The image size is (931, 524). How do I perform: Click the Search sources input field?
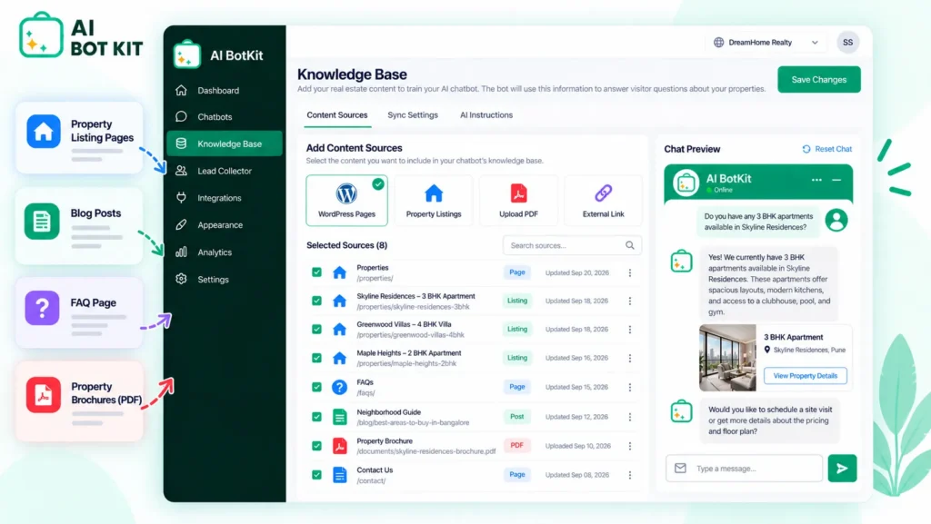coord(572,245)
